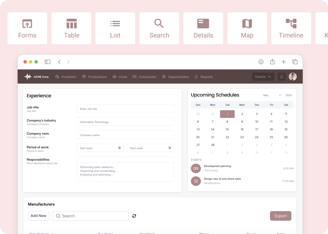Open the Productions menu item
Screen dimensions: 328x234
click(95, 77)
